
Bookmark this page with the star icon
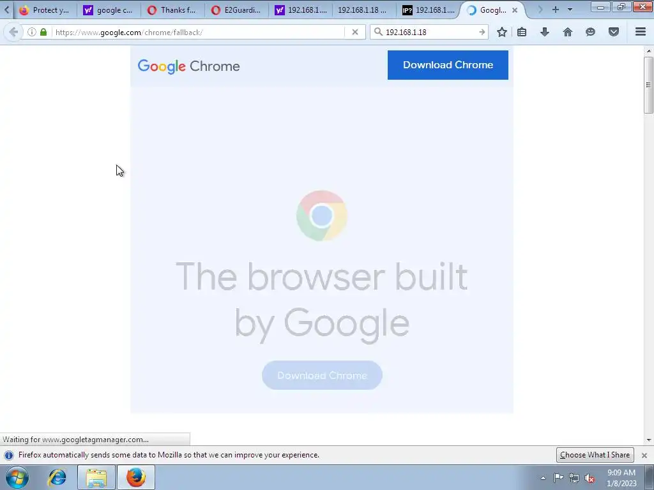(x=502, y=32)
